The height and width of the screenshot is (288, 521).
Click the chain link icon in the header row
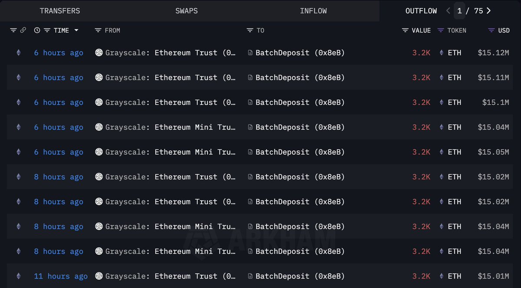[23, 30]
